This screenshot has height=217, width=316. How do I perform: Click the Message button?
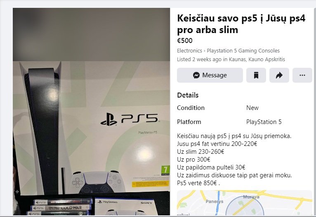pos(210,75)
